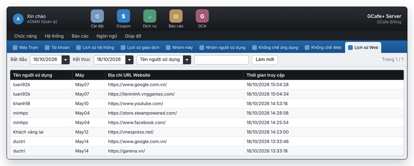The image size is (414, 166).
Task: Click the Khống chế ứng dụng tab icon
Action: pos(254,47)
